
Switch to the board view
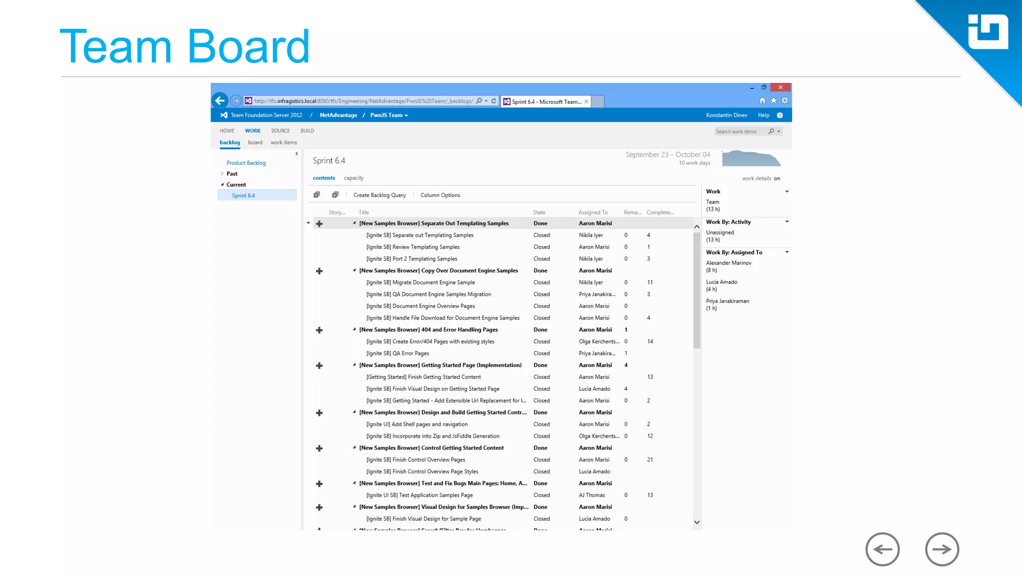tap(255, 143)
